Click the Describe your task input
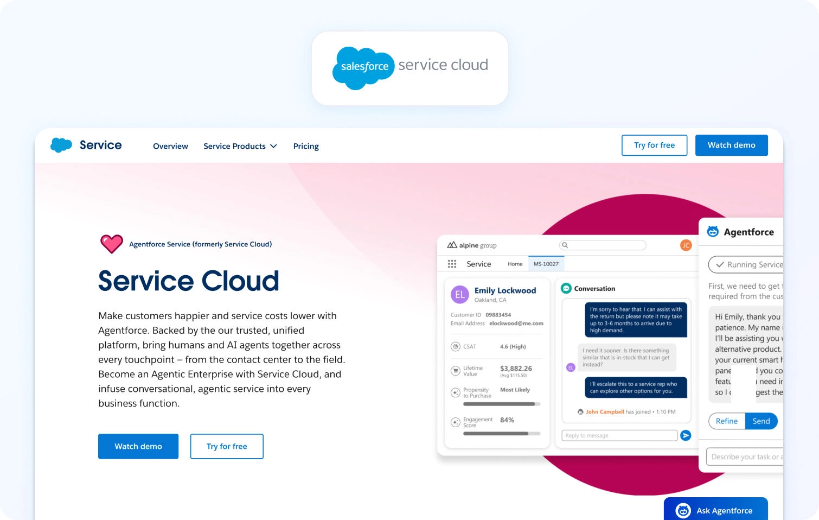The height and width of the screenshot is (520, 819). pos(745,457)
